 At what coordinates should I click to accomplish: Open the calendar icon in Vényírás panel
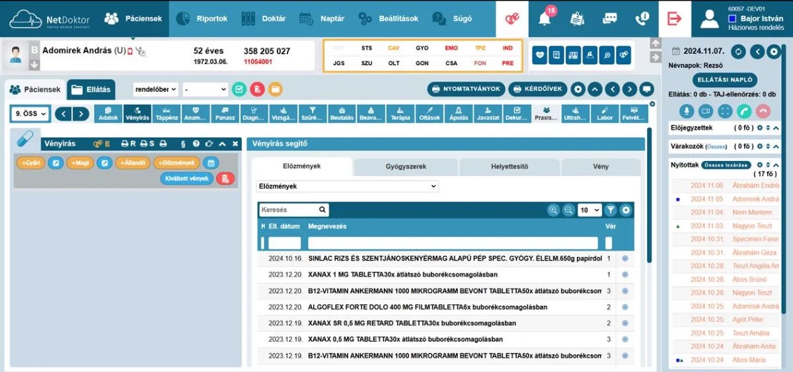[x=211, y=163]
